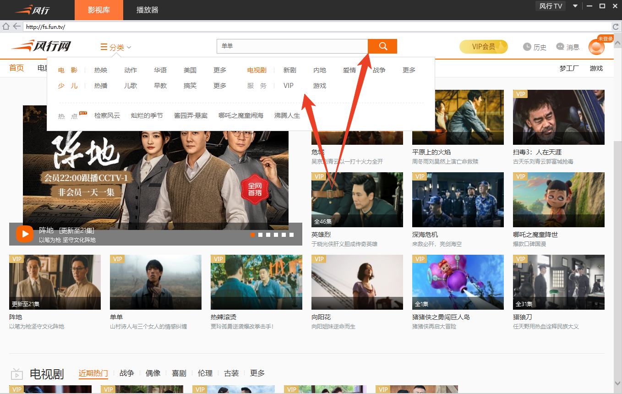The height and width of the screenshot is (394, 622).
Task: Click the VIP会员 button
Action: coord(483,47)
